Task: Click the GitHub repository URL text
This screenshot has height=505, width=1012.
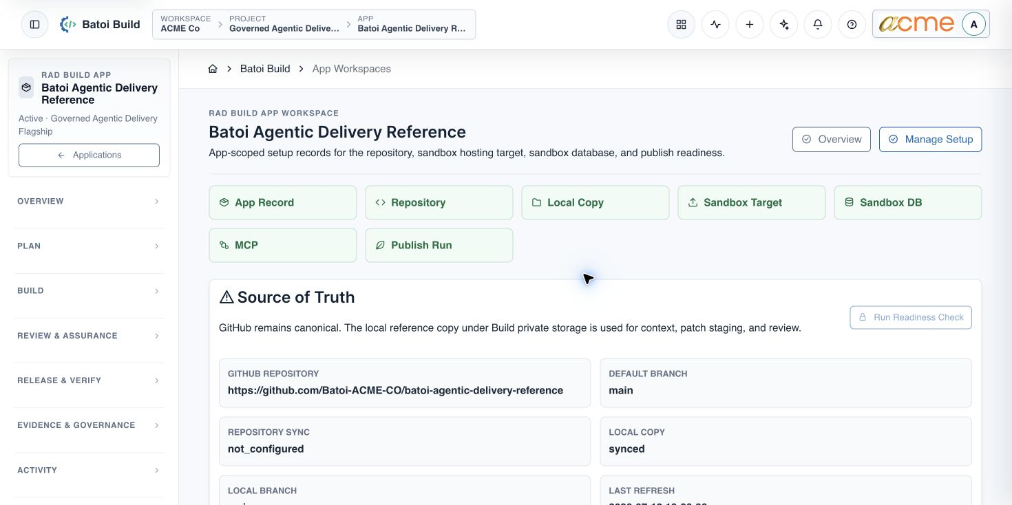Action: pos(395,390)
